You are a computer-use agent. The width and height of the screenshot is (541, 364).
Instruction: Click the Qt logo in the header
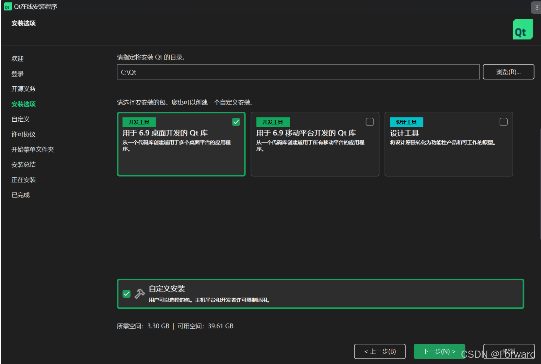click(x=522, y=30)
